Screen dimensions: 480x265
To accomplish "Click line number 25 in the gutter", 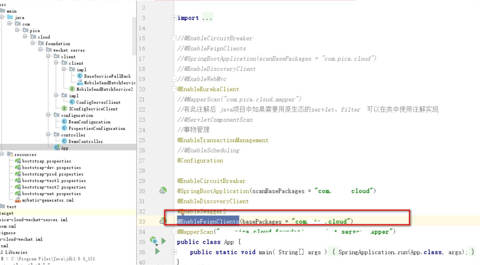I will [142, 140].
